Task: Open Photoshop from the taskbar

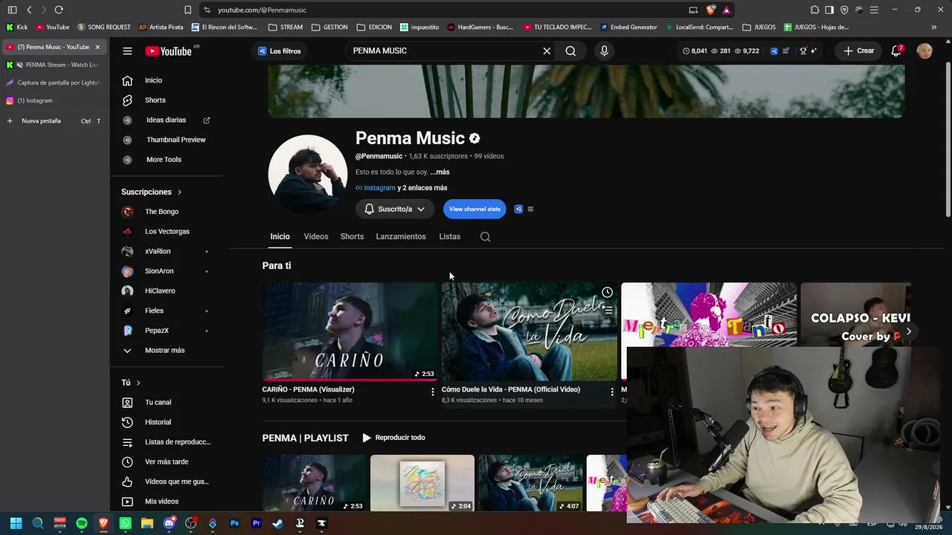Action: pos(234,523)
